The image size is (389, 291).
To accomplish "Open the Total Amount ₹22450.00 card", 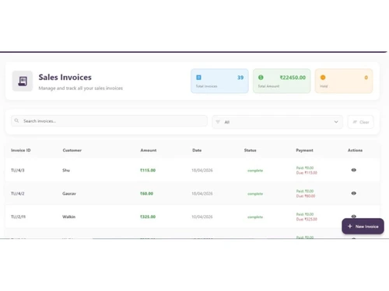I will pos(282,81).
